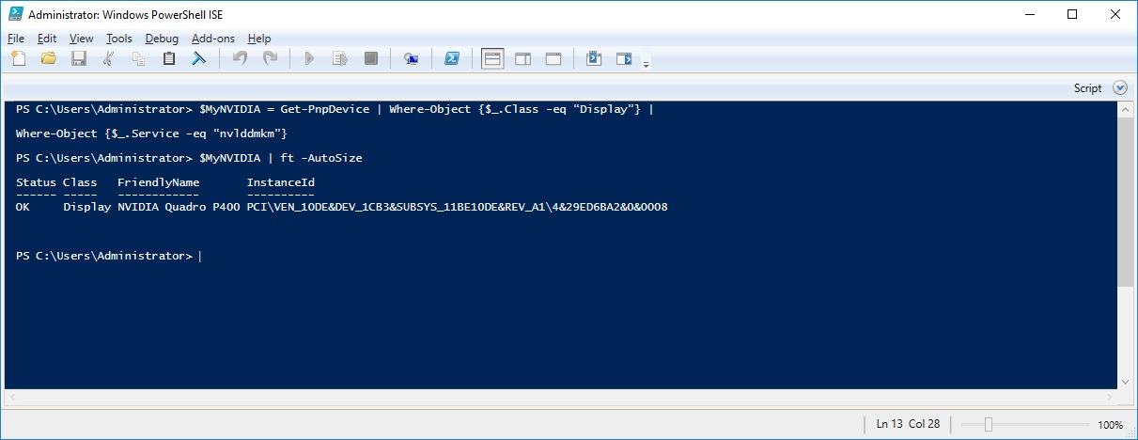Show script pane on top layout
Viewport: 1138px width, 440px height.
tap(492, 59)
